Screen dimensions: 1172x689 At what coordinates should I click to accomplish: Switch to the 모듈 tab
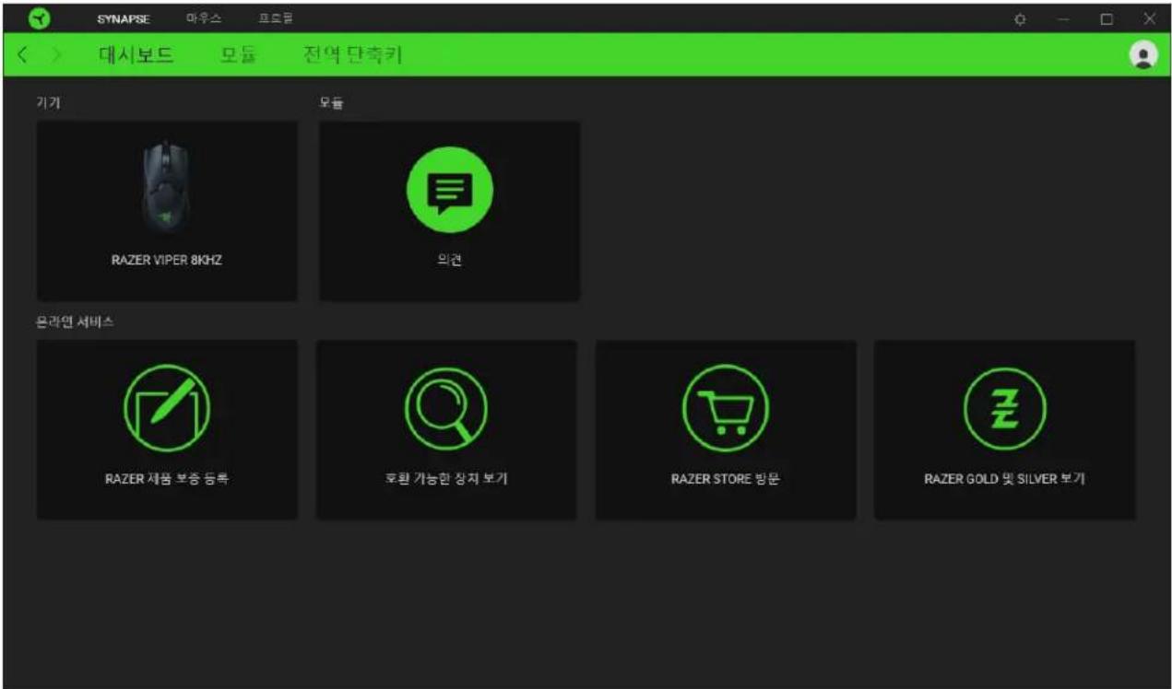pos(238,55)
